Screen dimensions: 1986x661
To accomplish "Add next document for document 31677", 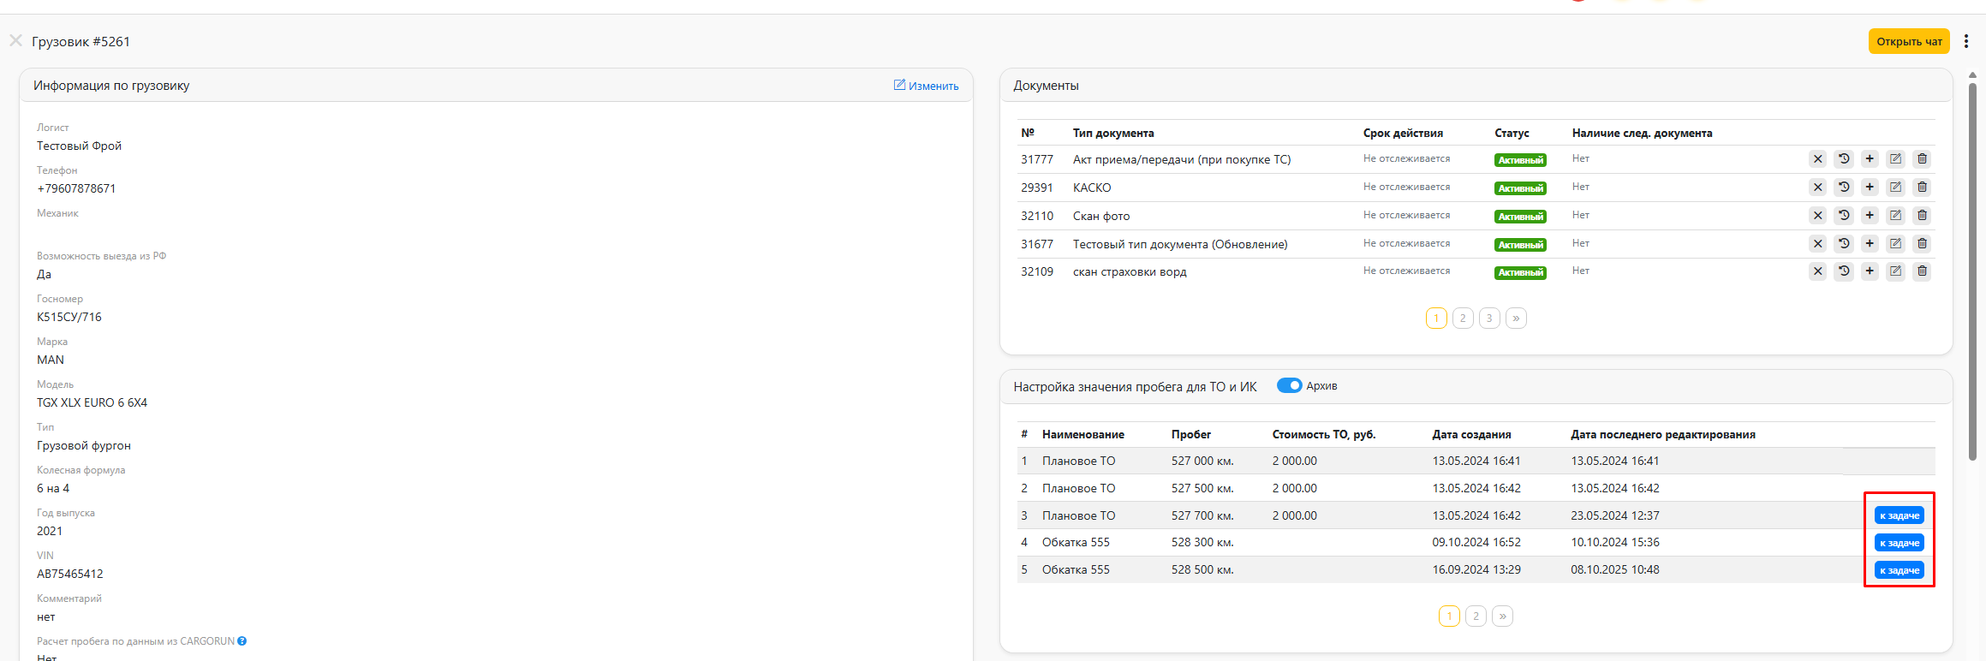I will click(x=1870, y=243).
